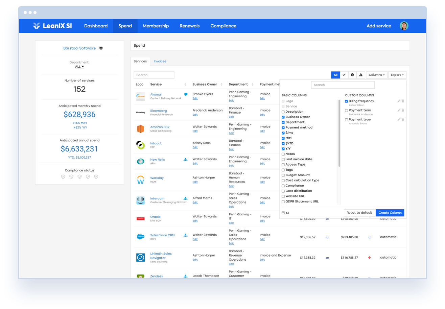Click the Create Column button
Image resolution: width=445 pixels, height=309 pixels.
pos(390,213)
